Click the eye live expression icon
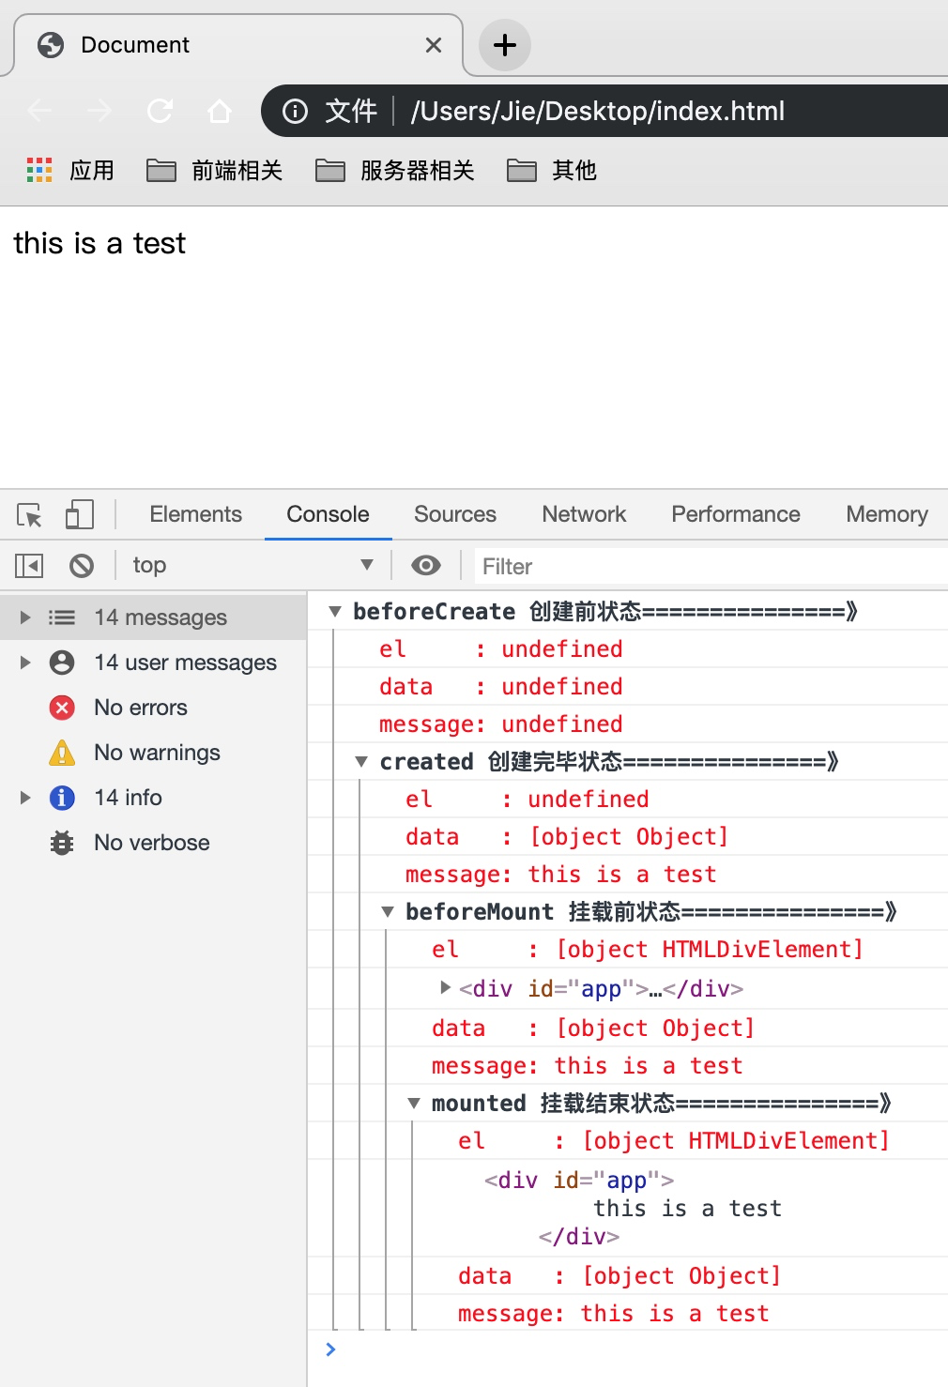948x1387 pixels. click(426, 565)
